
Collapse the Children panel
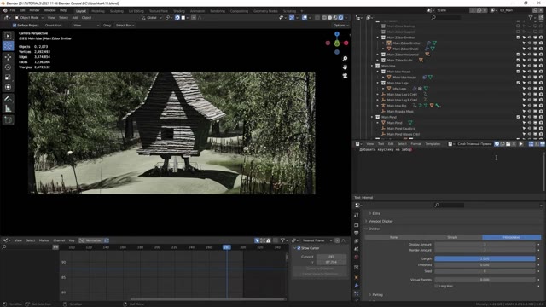(x=375, y=229)
